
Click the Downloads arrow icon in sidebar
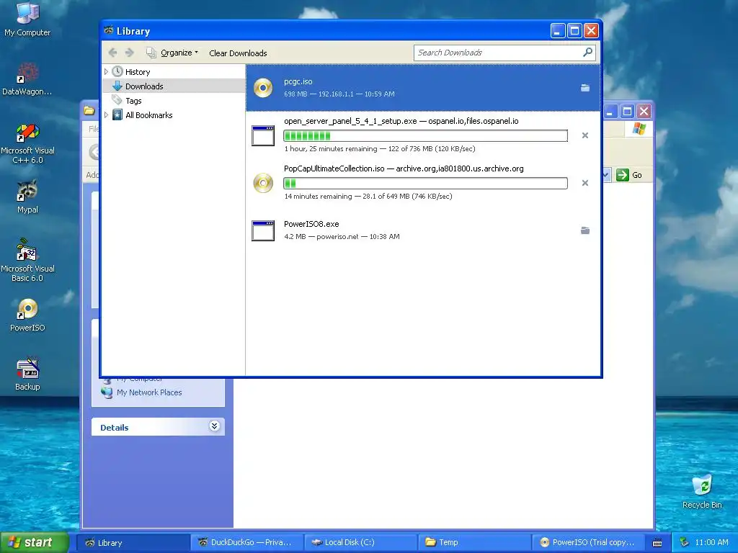pyautogui.click(x=117, y=86)
